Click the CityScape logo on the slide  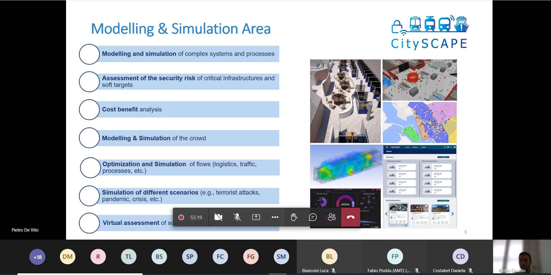[x=429, y=32]
